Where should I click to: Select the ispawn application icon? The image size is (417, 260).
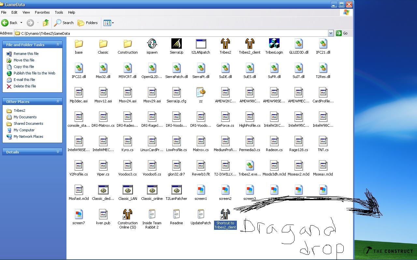click(x=152, y=44)
